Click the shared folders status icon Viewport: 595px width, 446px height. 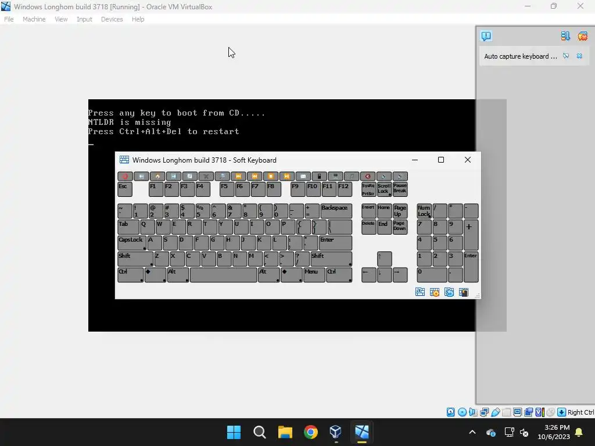click(506, 412)
